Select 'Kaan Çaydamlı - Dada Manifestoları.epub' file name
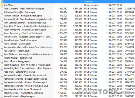 click(x=24, y=9)
